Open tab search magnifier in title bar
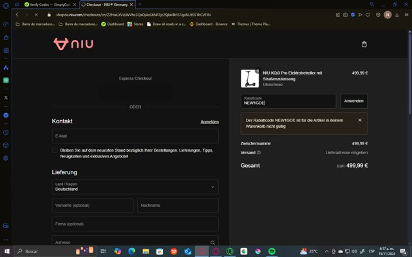 372,4
